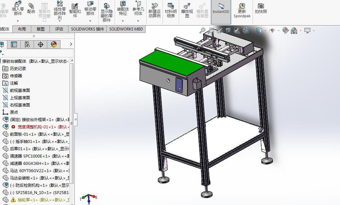Open the PropertyManager tab icon
The width and height of the screenshot is (340, 205).
(x=14, y=44)
